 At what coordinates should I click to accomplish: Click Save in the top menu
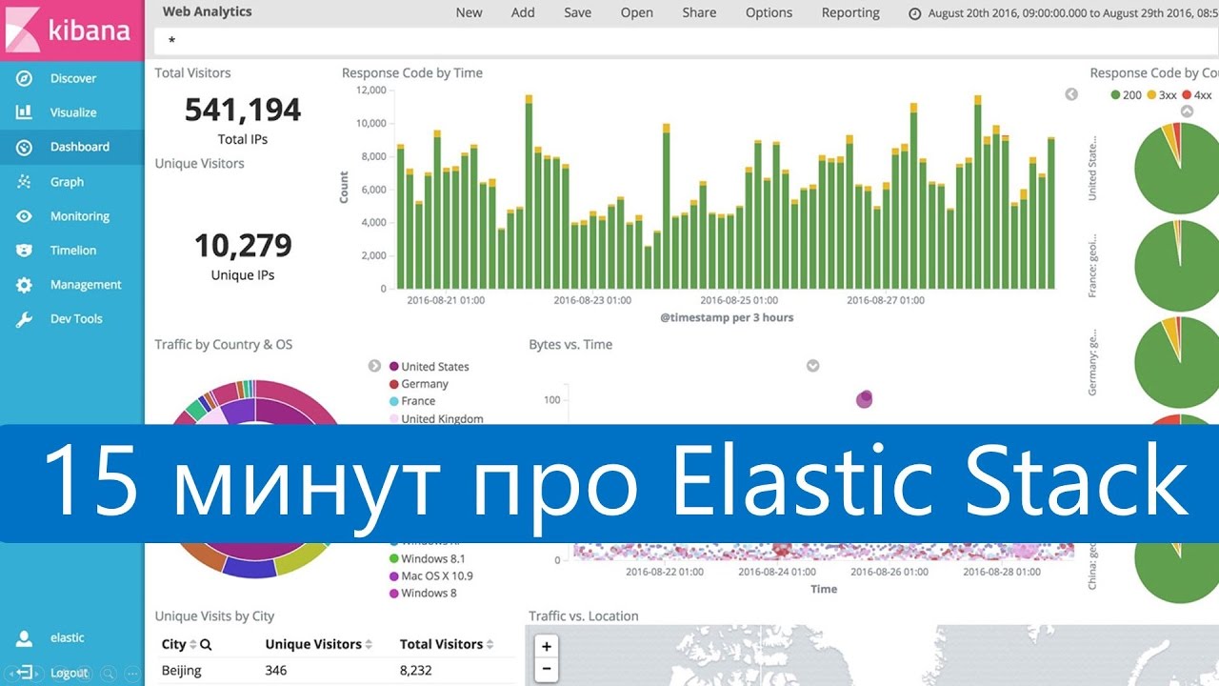tap(577, 12)
